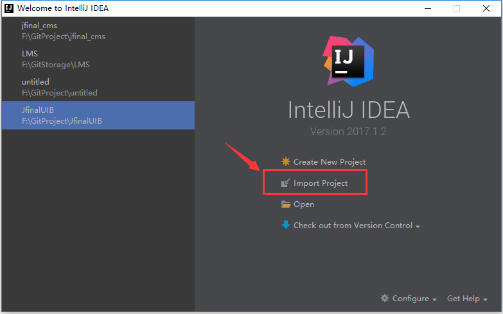Click the Import Project arrow icon
Image resolution: width=503 pixels, height=314 pixels.
(x=285, y=183)
